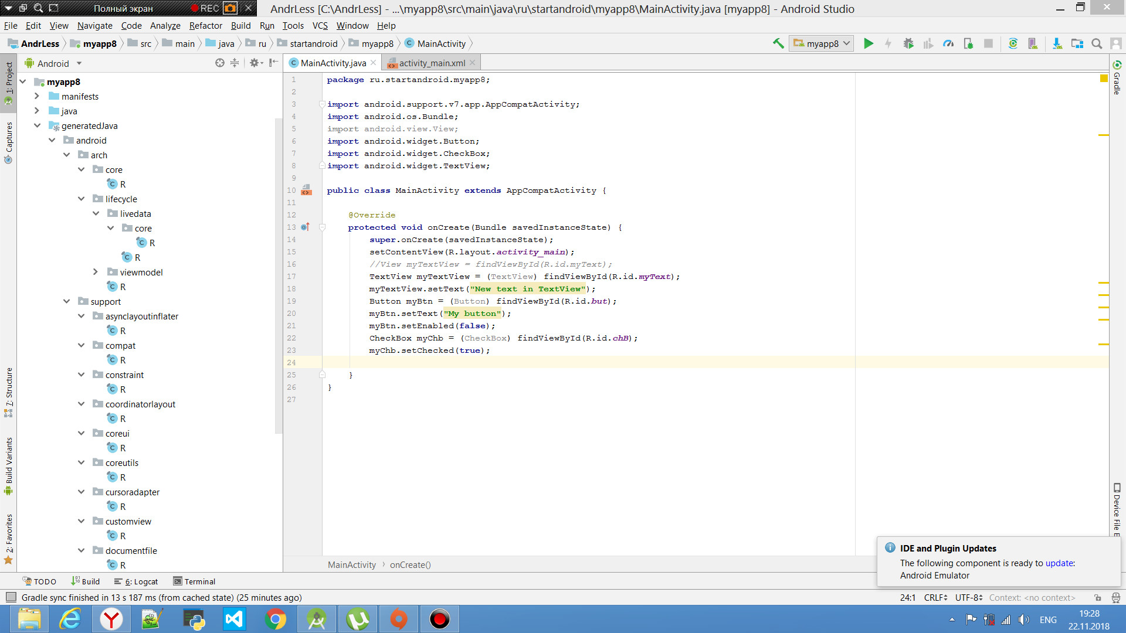Click the Run app button (green play)

pos(869,43)
